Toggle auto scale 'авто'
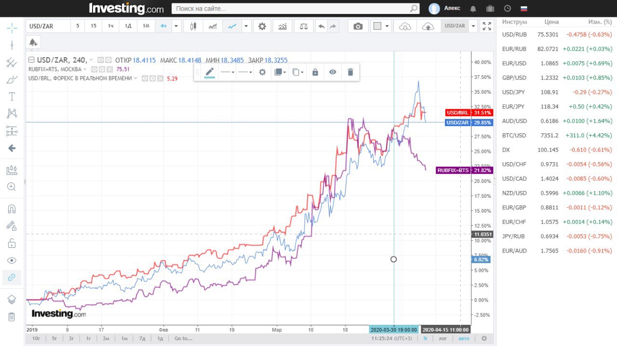Viewport: 617px width, 346px height. [464, 338]
